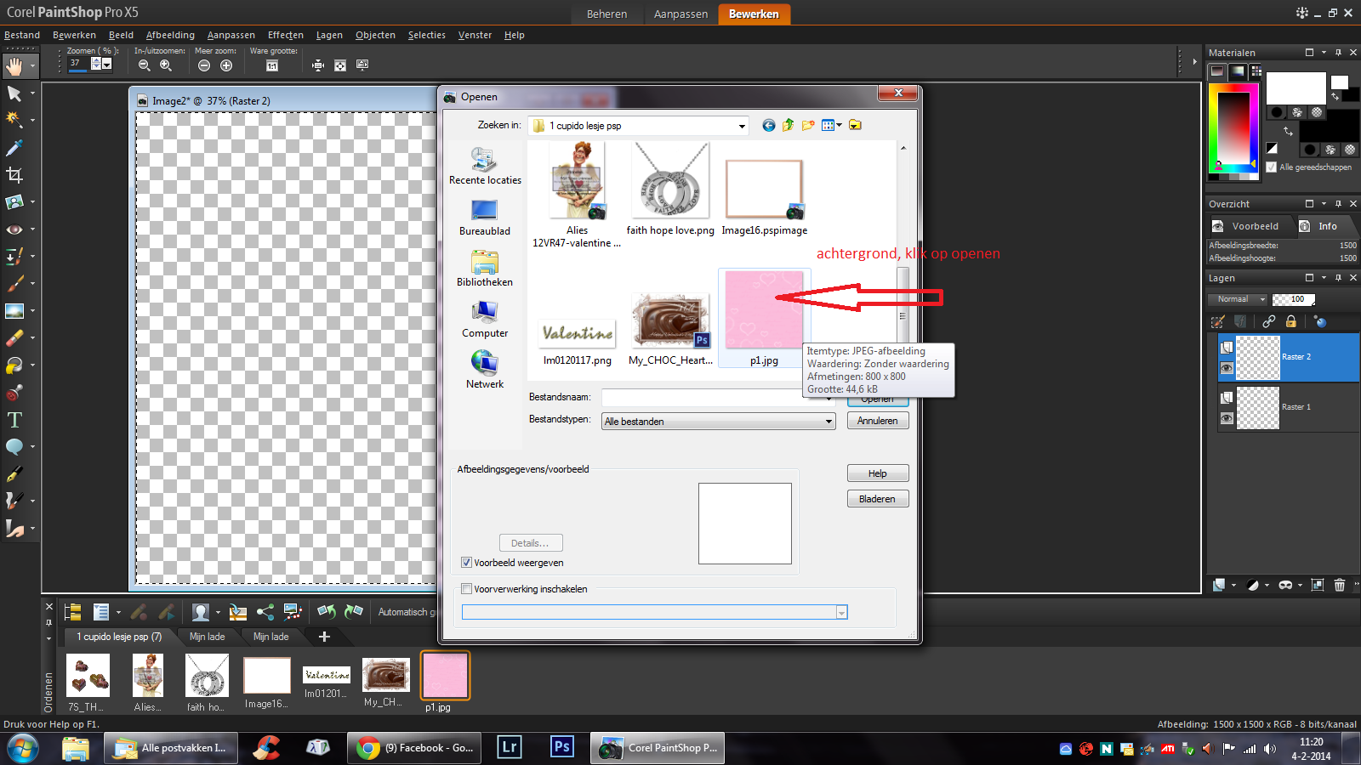Open Netwerk in the dialog sidebar
Screen dimensions: 1361x765
point(485,370)
